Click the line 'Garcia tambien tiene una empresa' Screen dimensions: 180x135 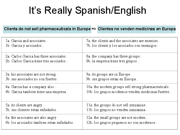point(37,92)
